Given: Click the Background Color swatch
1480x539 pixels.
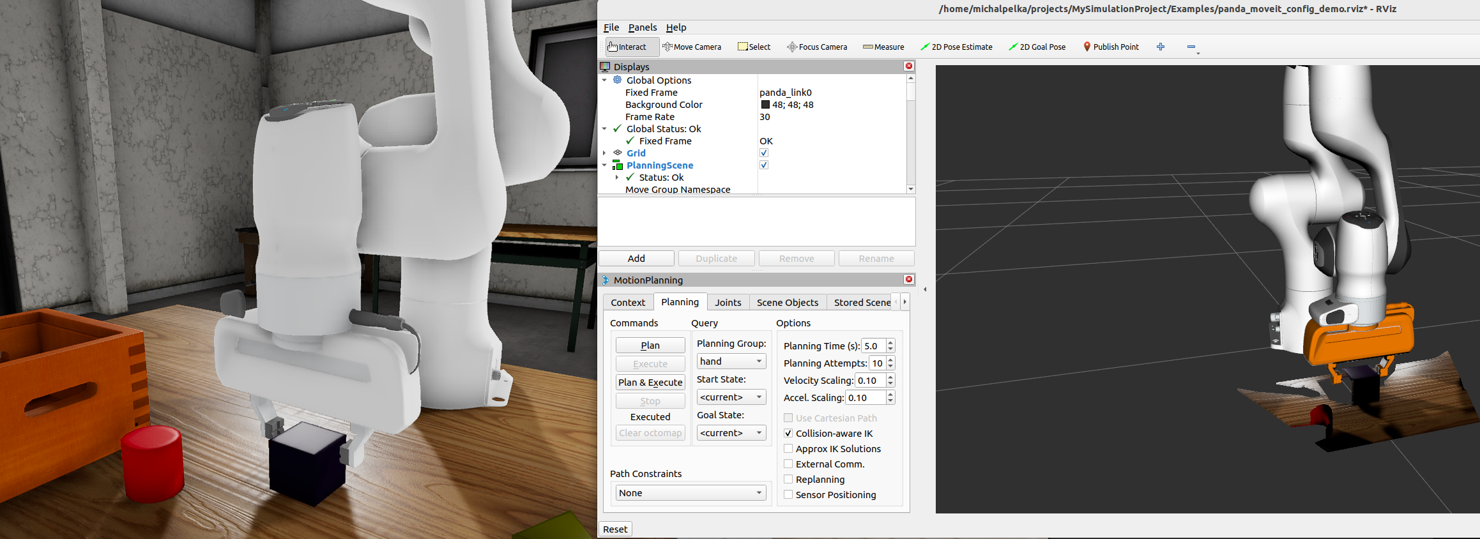Looking at the screenshot, I should pos(765,105).
